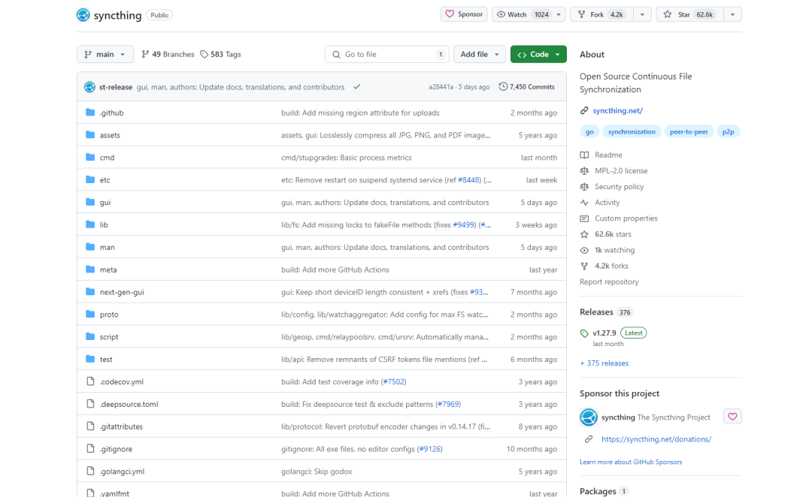Click the heart sponsor icon beside Syncthing Project

[732, 416]
